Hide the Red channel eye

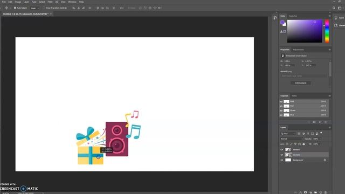click(281, 106)
